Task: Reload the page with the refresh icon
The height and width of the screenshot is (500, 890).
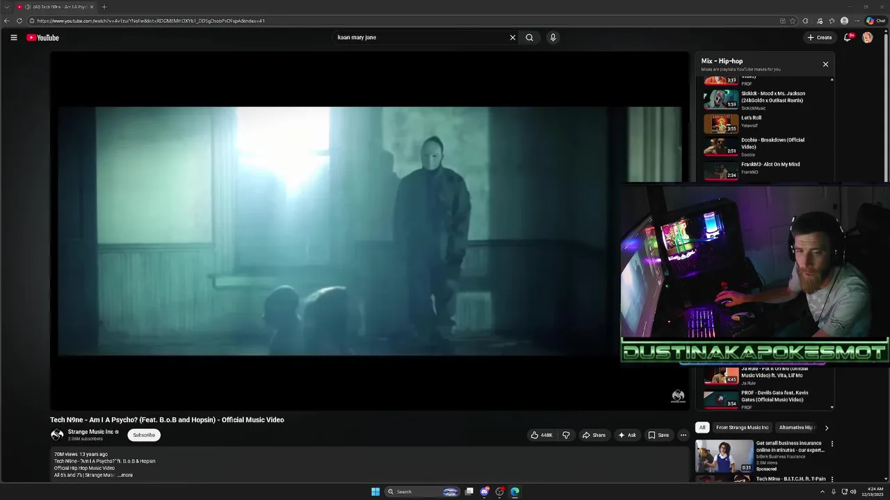Action: pos(19,21)
